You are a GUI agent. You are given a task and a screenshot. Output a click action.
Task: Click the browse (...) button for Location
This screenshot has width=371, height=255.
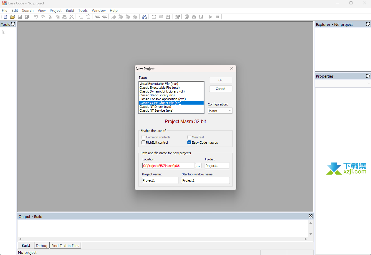(198, 166)
